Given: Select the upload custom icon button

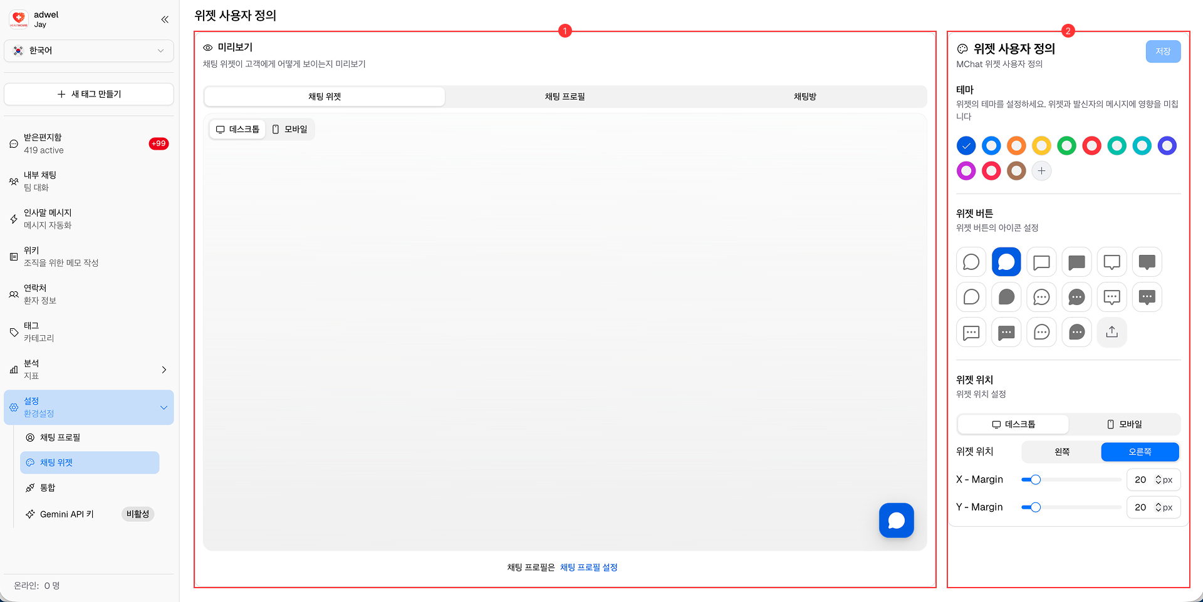Looking at the screenshot, I should click(1112, 332).
